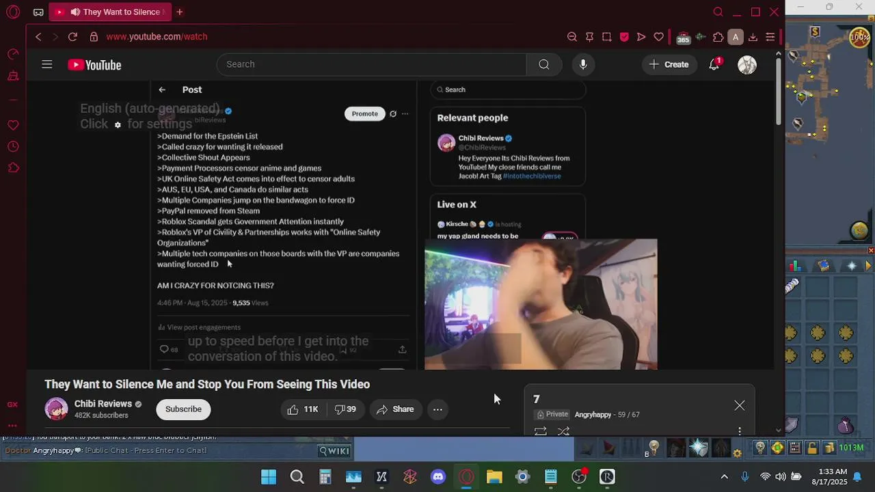Click the send/flow arrow icon
The height and width of the screenshot is (492, 875).
(641, 37)
